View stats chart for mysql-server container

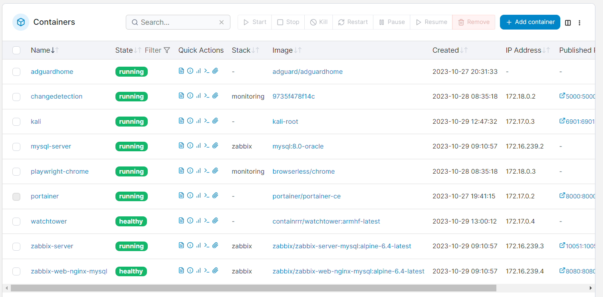pyautogui.click(x=198, y=145)
